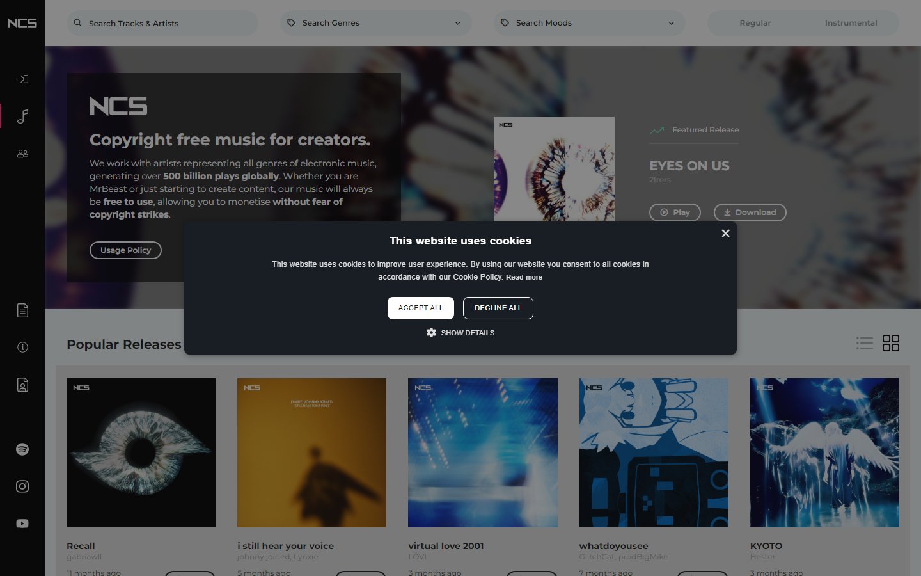The width and height of the screenshot is (921, 576).
Task: Click the Recall track title
Action: coord(81,546)
